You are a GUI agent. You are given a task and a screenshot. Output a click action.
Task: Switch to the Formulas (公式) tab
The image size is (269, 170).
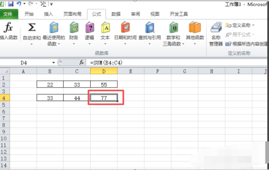96,14
